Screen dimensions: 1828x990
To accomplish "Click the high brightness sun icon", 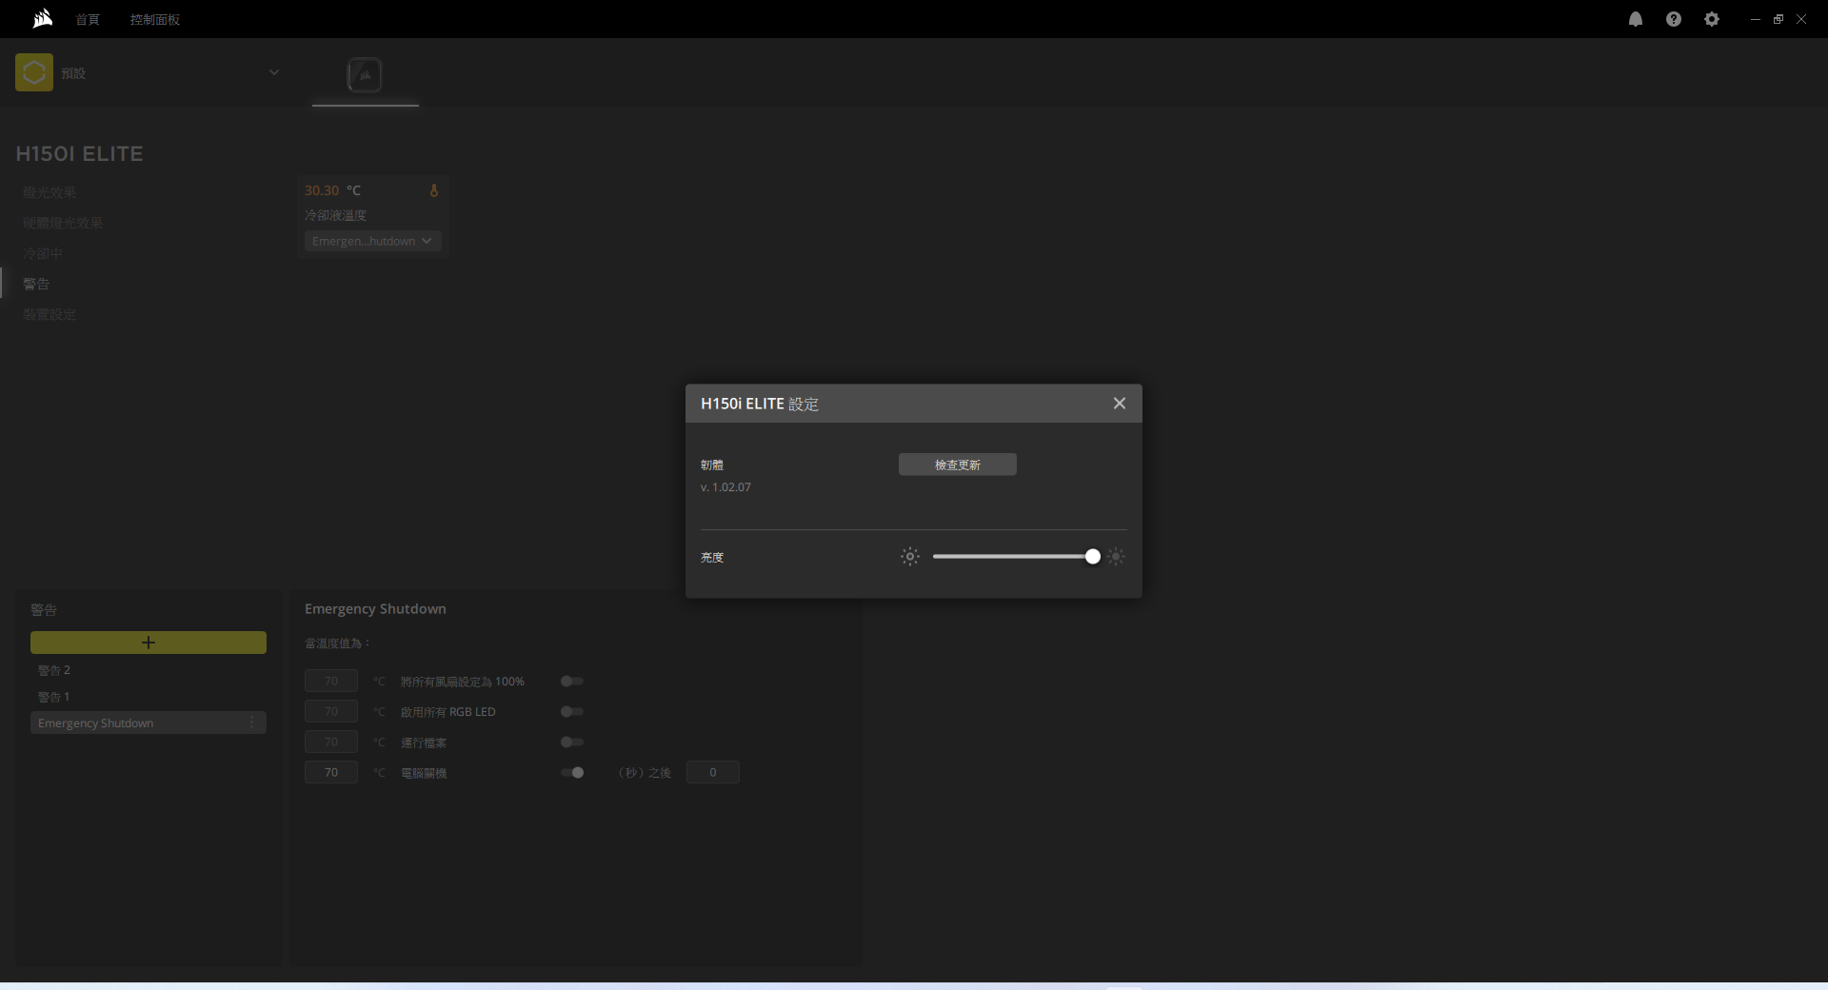I will (x=1116, y=557).
